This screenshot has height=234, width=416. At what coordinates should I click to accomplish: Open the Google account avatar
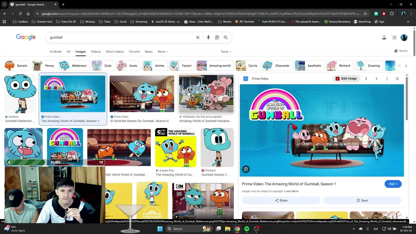404,37
